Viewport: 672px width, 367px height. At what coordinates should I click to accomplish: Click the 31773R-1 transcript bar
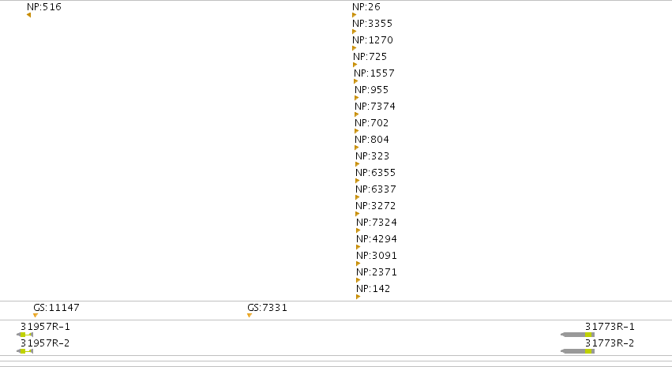(578, 335)
